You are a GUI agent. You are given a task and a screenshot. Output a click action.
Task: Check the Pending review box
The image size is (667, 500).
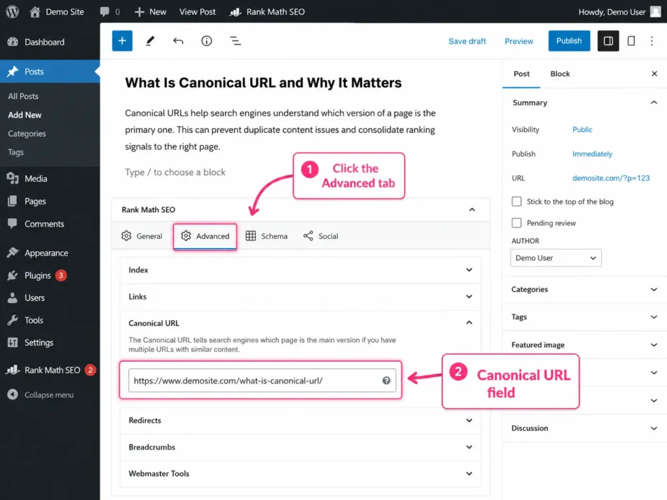[517, 223]
